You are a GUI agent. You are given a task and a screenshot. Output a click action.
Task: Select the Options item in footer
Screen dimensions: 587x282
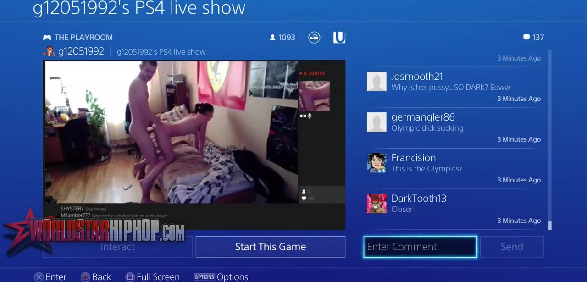[221, 276]
